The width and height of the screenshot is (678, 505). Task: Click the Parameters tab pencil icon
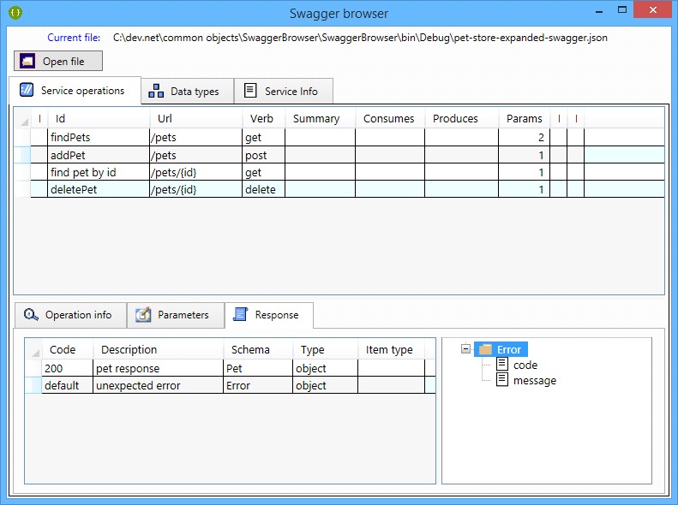click(143, 315)
